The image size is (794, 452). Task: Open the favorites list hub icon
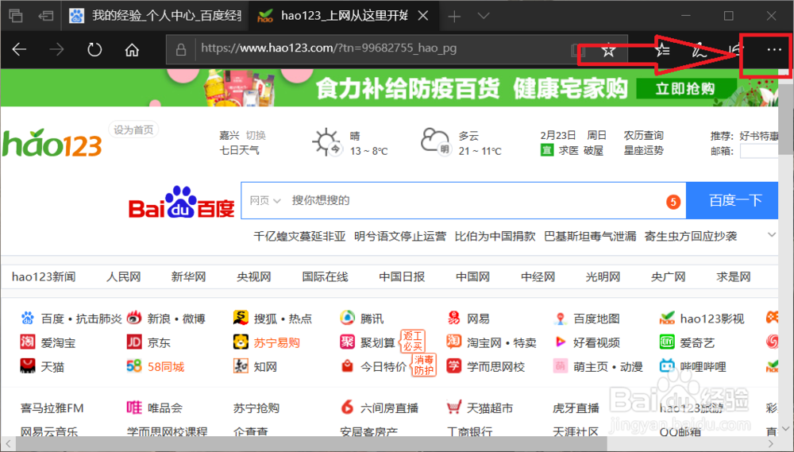pos(662,50)
